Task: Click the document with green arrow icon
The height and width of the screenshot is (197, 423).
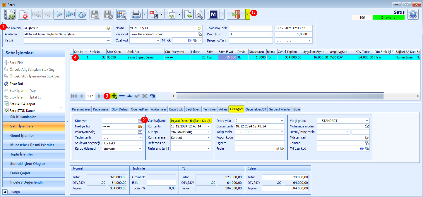Action: (188, 14)
